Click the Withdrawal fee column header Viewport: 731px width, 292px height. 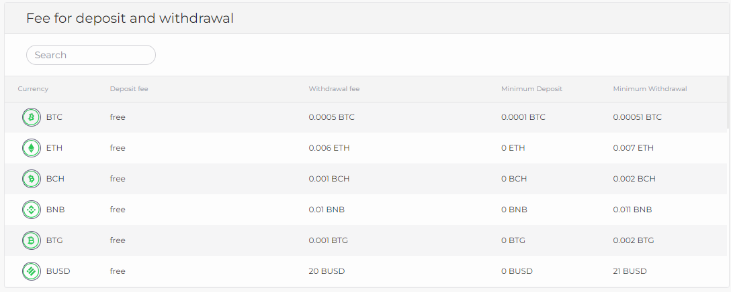334,89
